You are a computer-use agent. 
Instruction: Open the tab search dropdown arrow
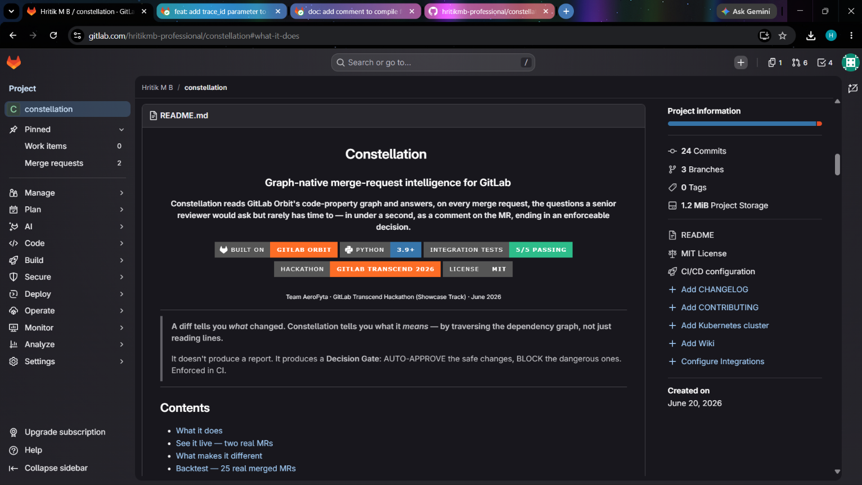11,11
